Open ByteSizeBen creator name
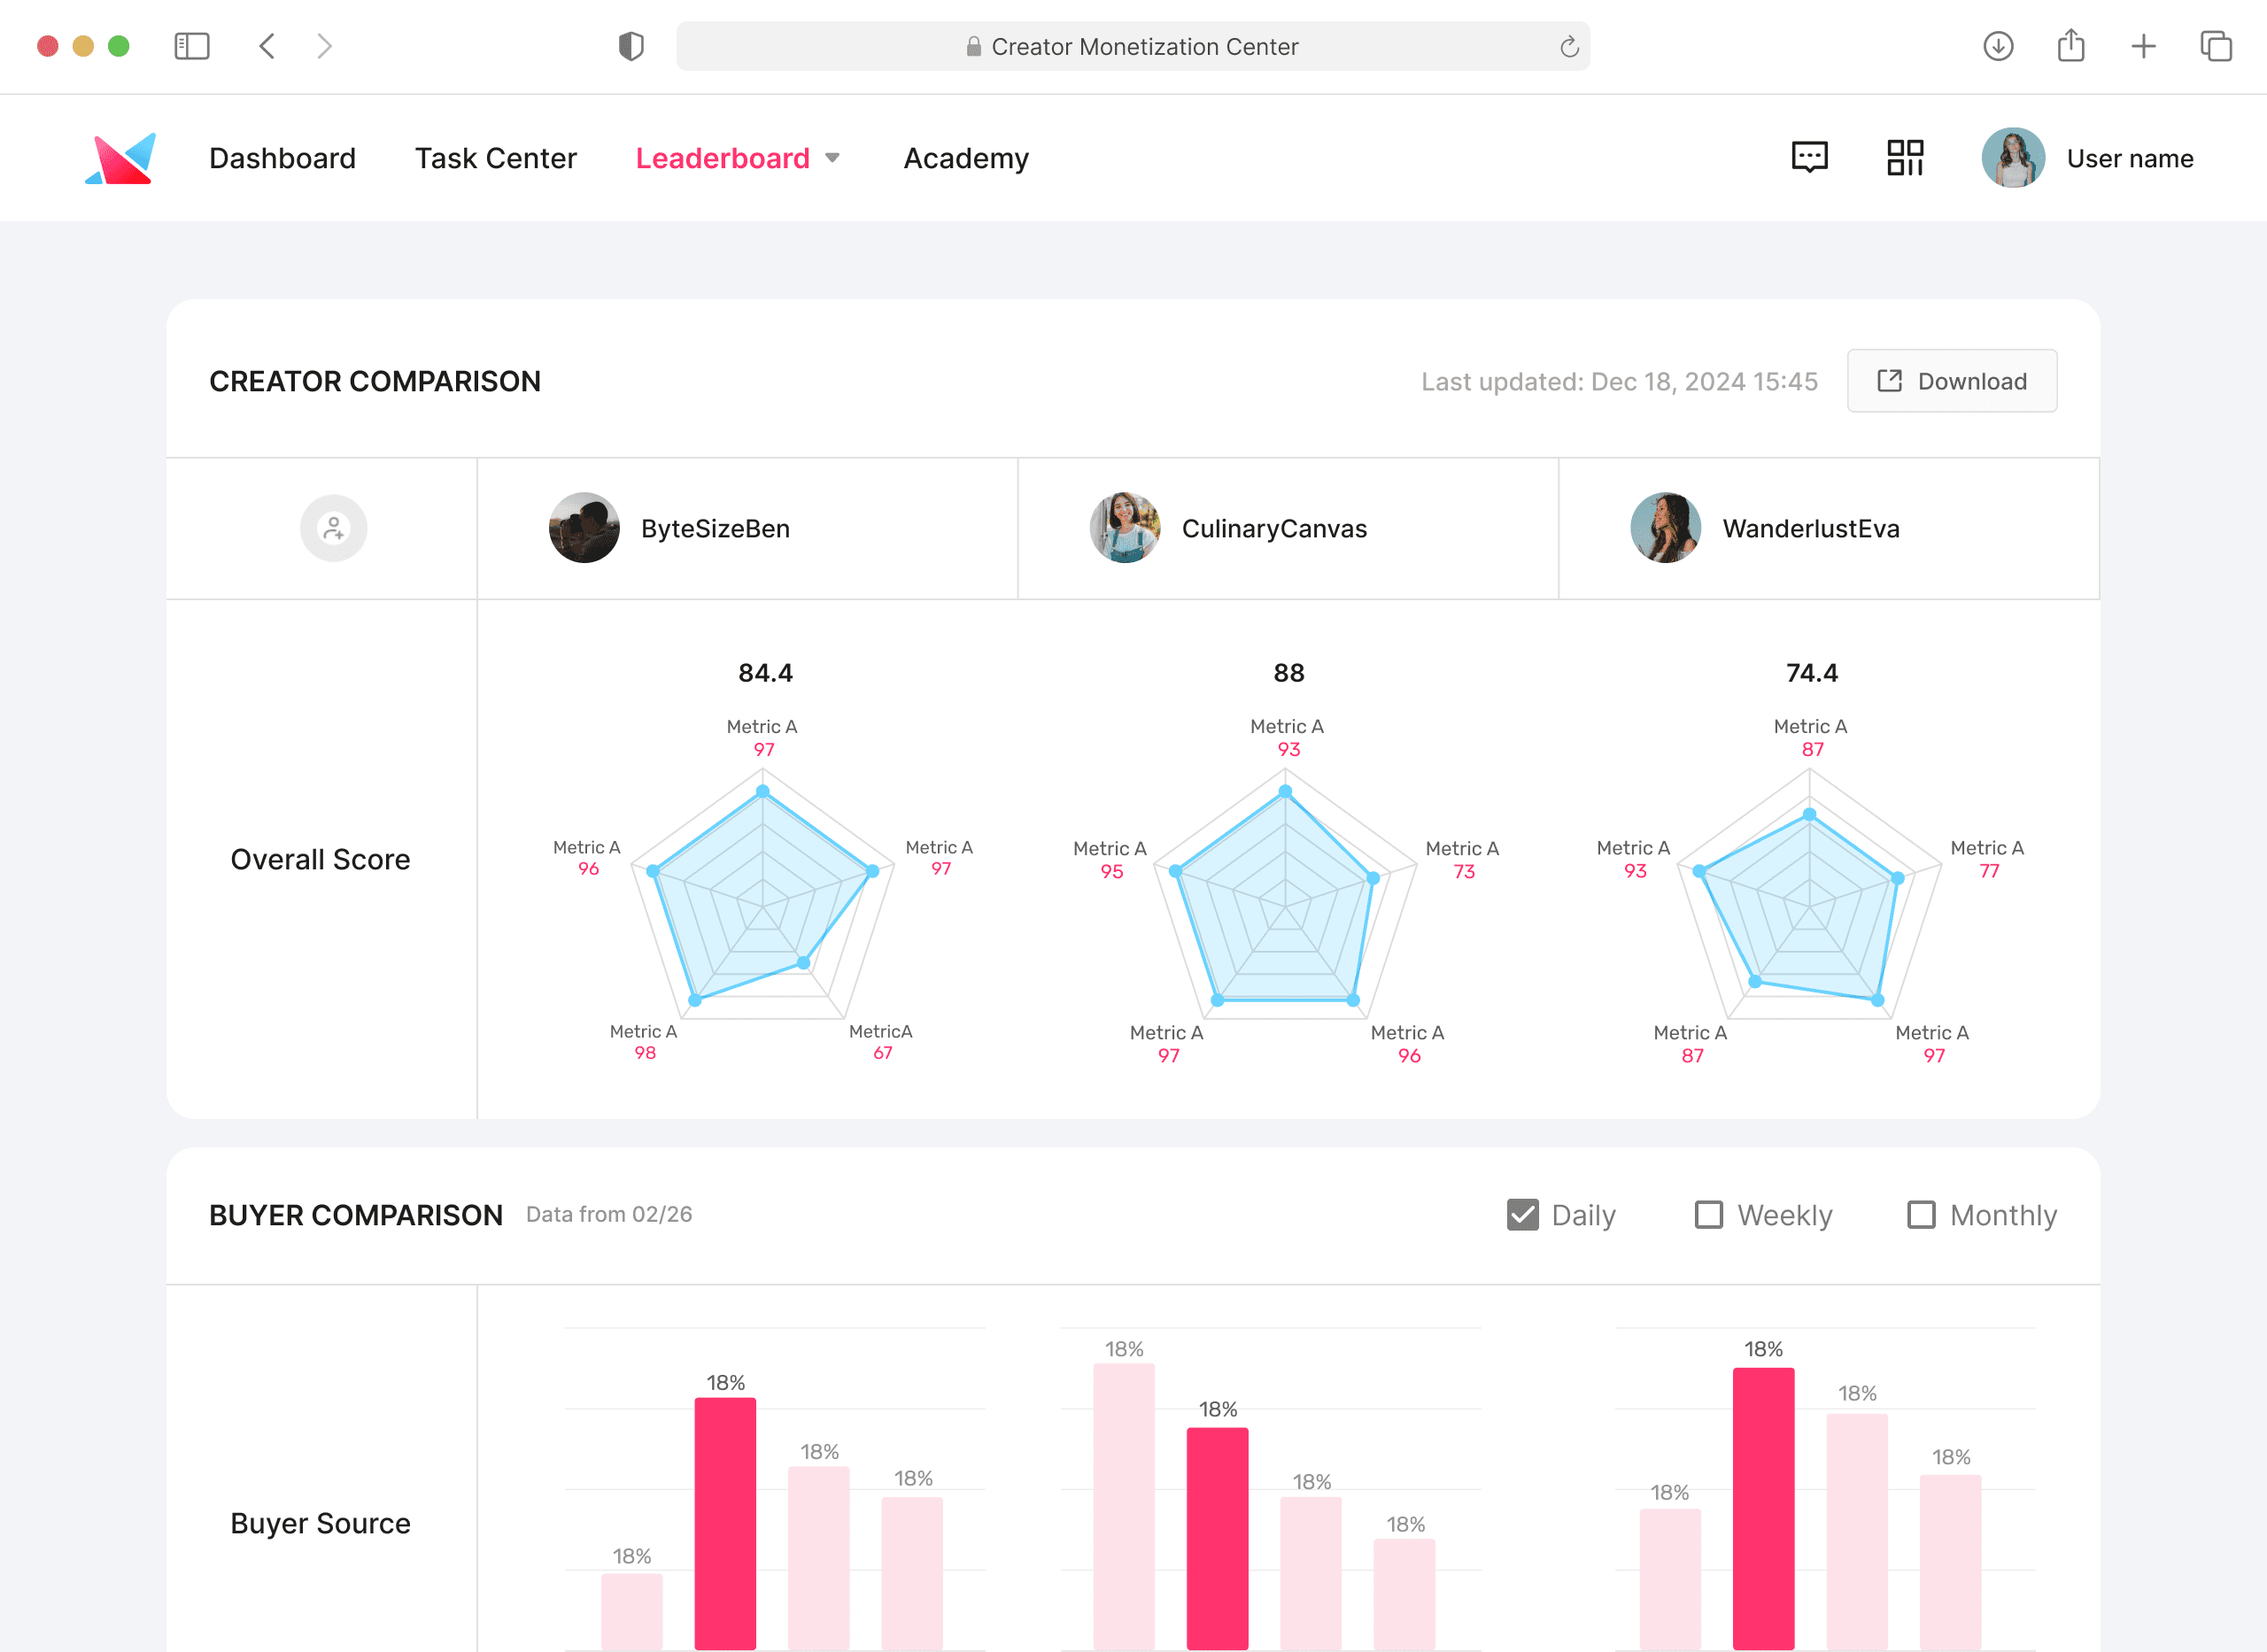Viewport: 2267px width, 1652px height. [x=715, y=528]
